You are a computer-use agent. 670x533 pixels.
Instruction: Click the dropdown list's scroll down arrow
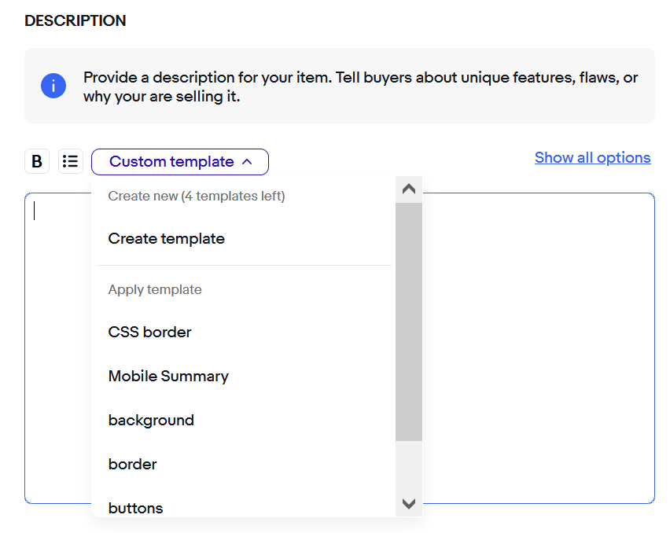(409, 504)
